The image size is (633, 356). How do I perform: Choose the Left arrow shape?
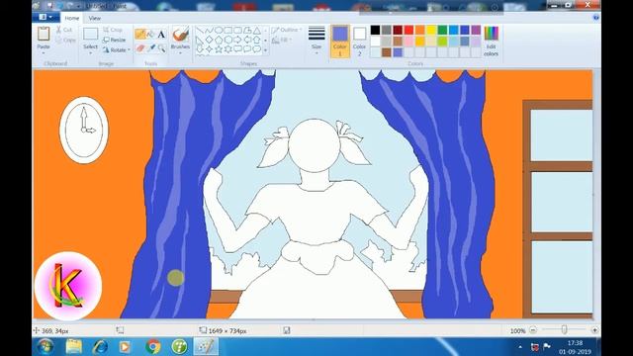click(x=247, y=40)
